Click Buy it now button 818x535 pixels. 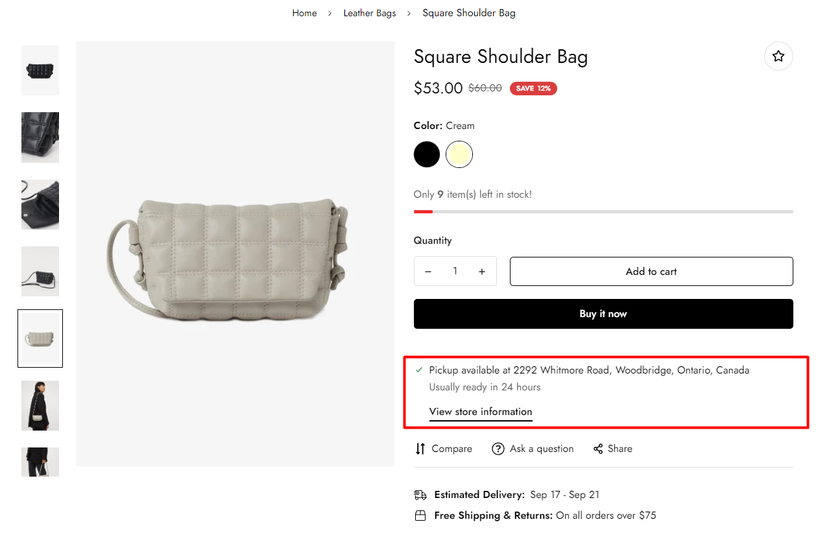tap(603, 314)
